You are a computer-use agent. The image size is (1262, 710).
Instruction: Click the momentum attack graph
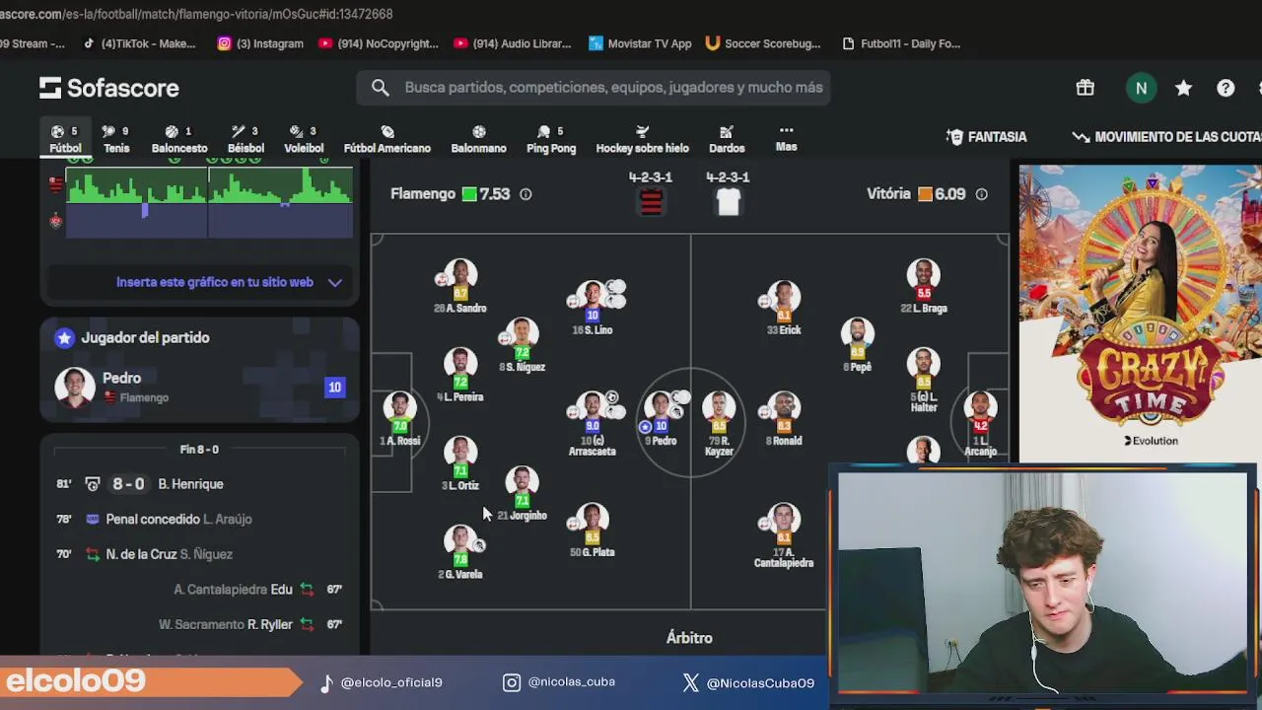click(x=209, y=201)
